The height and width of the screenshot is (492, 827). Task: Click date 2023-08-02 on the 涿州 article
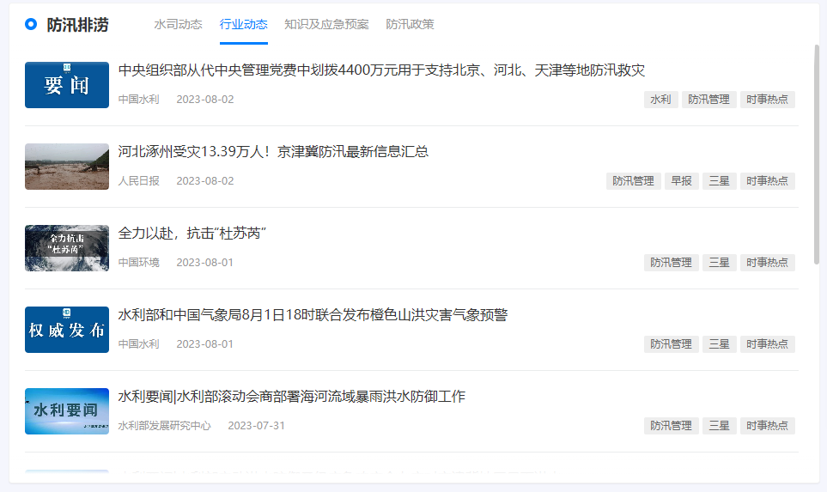pos(205,181)
